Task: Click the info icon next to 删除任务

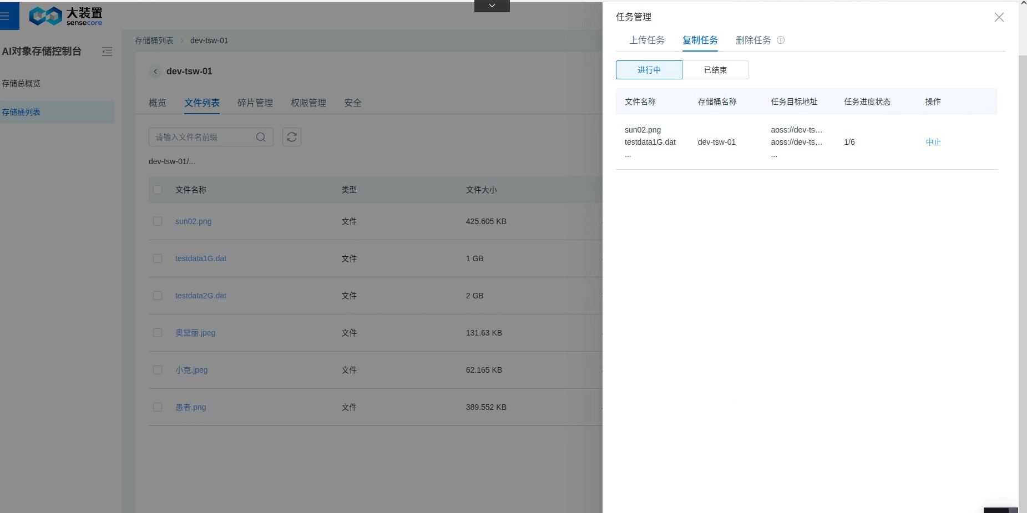Action: point(781,40)
